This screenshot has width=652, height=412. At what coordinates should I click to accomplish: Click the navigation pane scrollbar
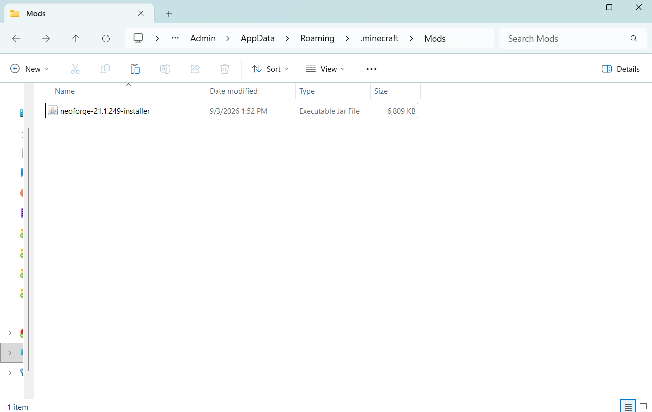click(x=29, y=249)
